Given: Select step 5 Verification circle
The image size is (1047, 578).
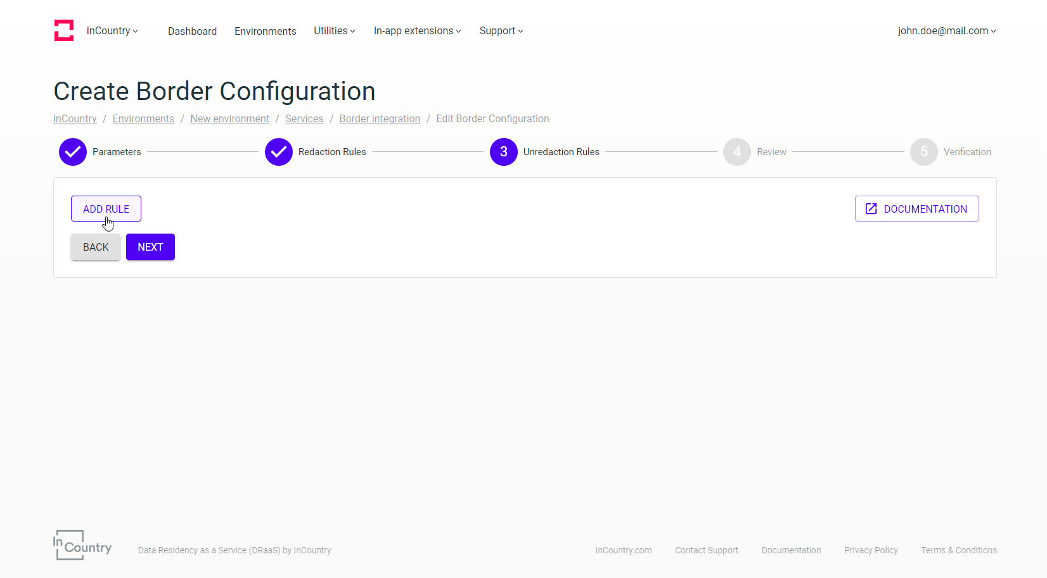Looking at the screenshot, I should (924, 152).
